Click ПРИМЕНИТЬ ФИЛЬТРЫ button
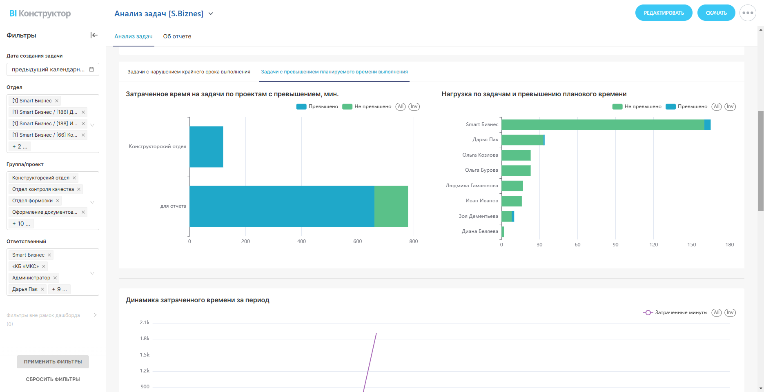This screenshot has width=764, height=392. [x=53, y=362]
